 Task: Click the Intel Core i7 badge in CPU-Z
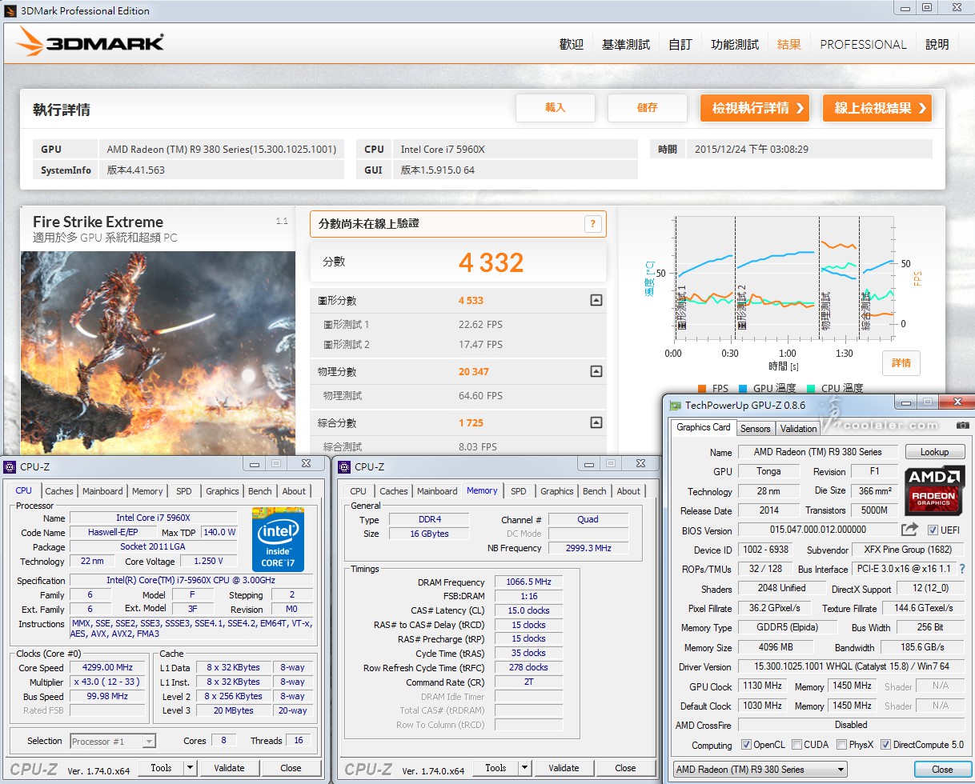tap(278, 538)
